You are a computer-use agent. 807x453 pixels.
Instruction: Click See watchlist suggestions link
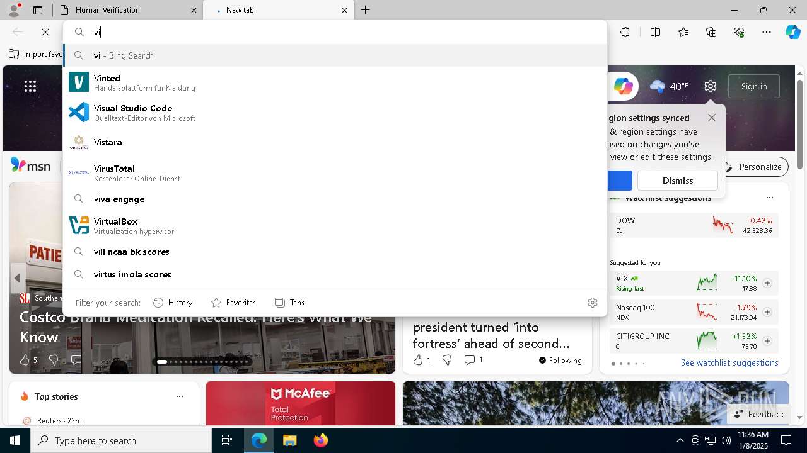[729, 362]
